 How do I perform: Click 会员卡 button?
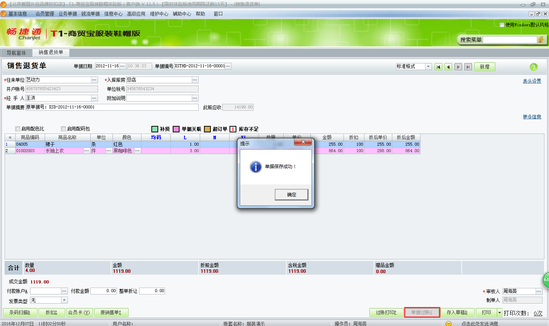click(79, 313)
